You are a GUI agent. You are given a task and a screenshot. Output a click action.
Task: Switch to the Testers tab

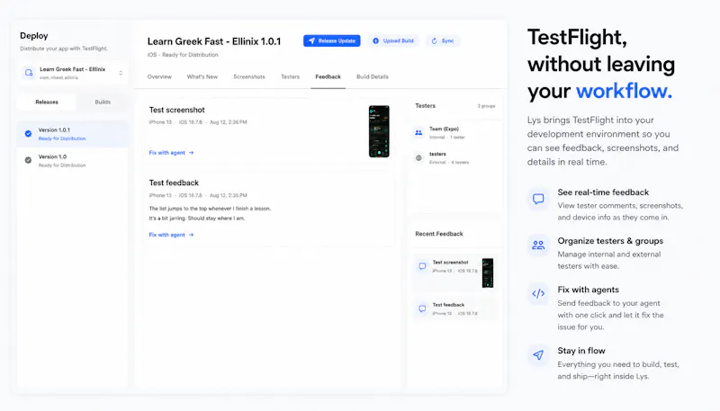[x=290, y=76]
